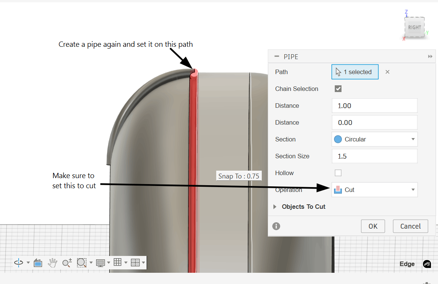Image resolution: width=438 pixels, height=284 pixels.
Task: Activate the Pan hand tool
Action: click(x=52, y=263)
